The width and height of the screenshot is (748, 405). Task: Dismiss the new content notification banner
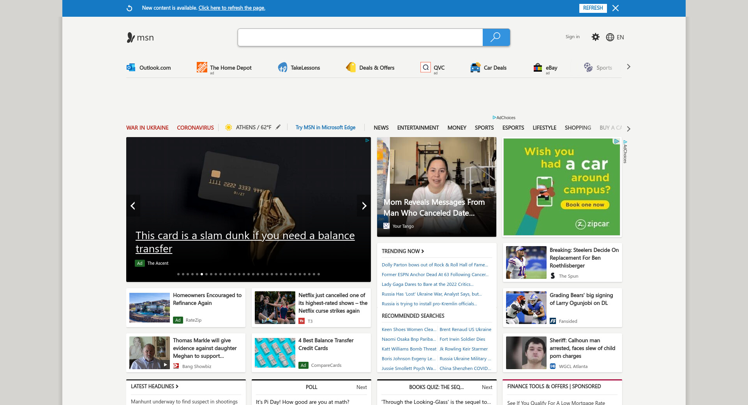[x=616, y=8]
